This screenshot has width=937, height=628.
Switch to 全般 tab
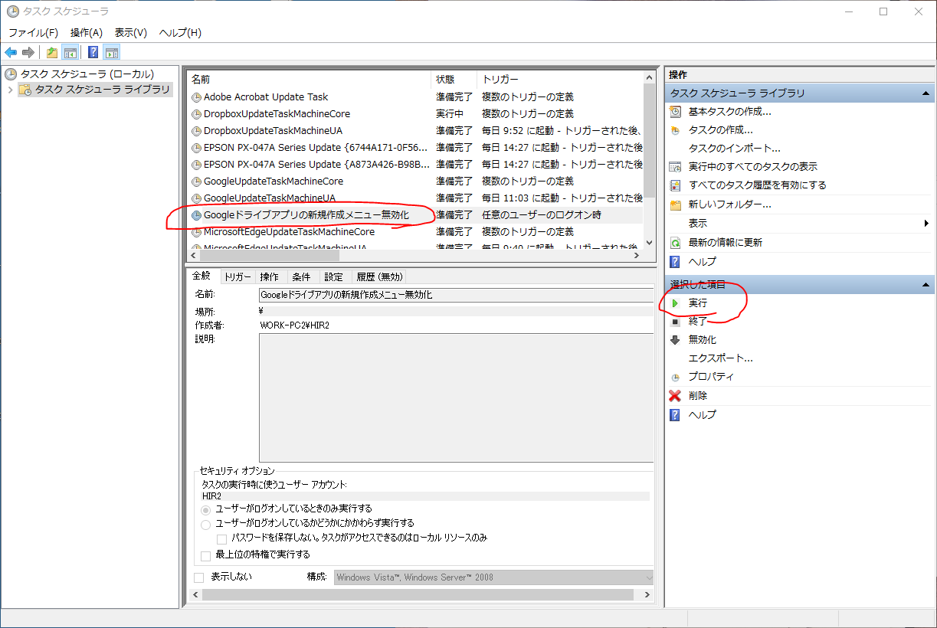click(203, 276)
